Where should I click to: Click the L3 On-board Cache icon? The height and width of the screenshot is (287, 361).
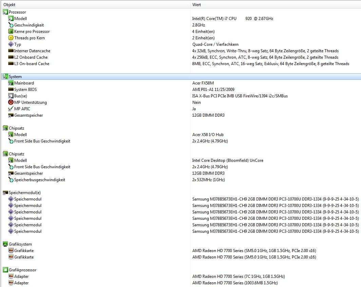coord(11,63)
